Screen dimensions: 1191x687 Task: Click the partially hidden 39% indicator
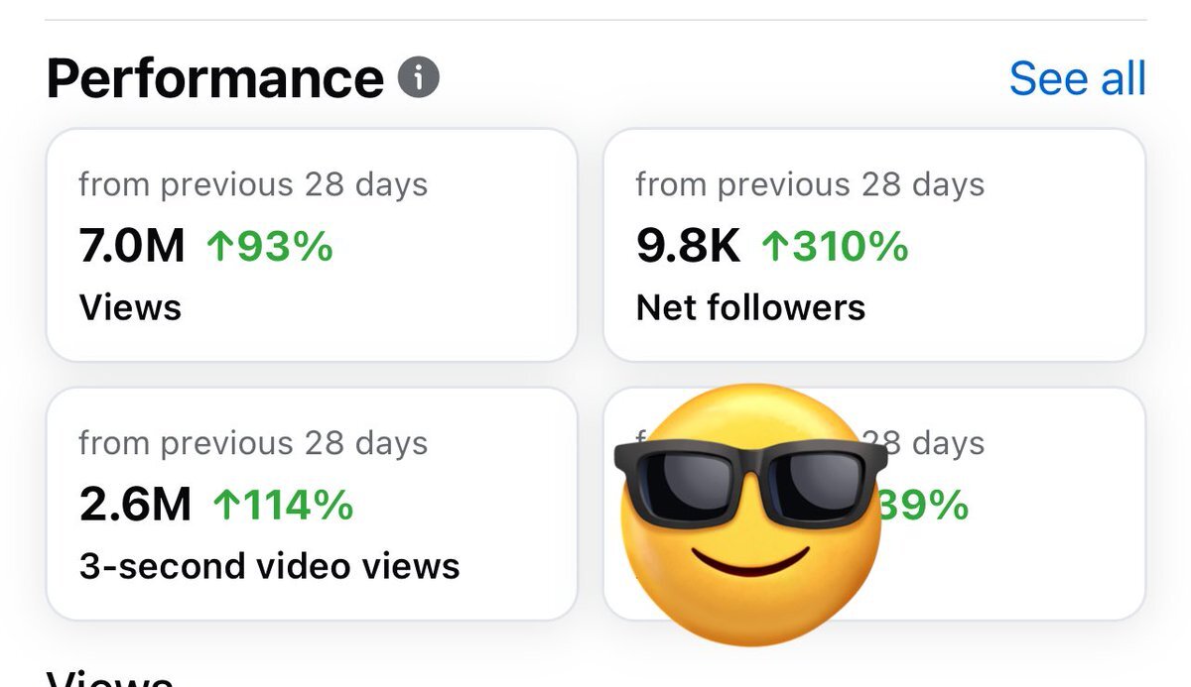point(923,505)
